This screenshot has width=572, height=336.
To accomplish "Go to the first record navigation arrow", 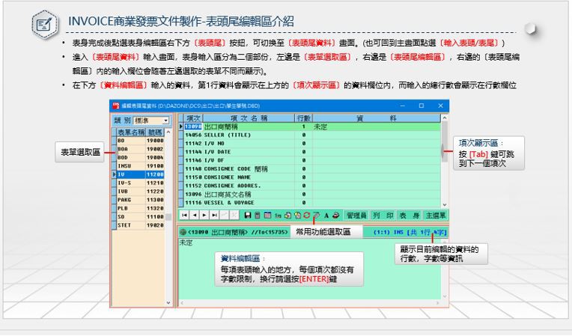I will coord(184,215).
